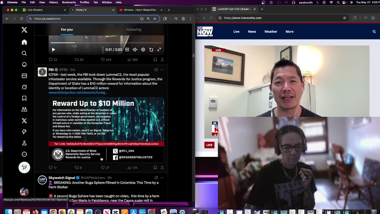
Task: Open Grok from the X sidebar
Action: coord(24,87)
